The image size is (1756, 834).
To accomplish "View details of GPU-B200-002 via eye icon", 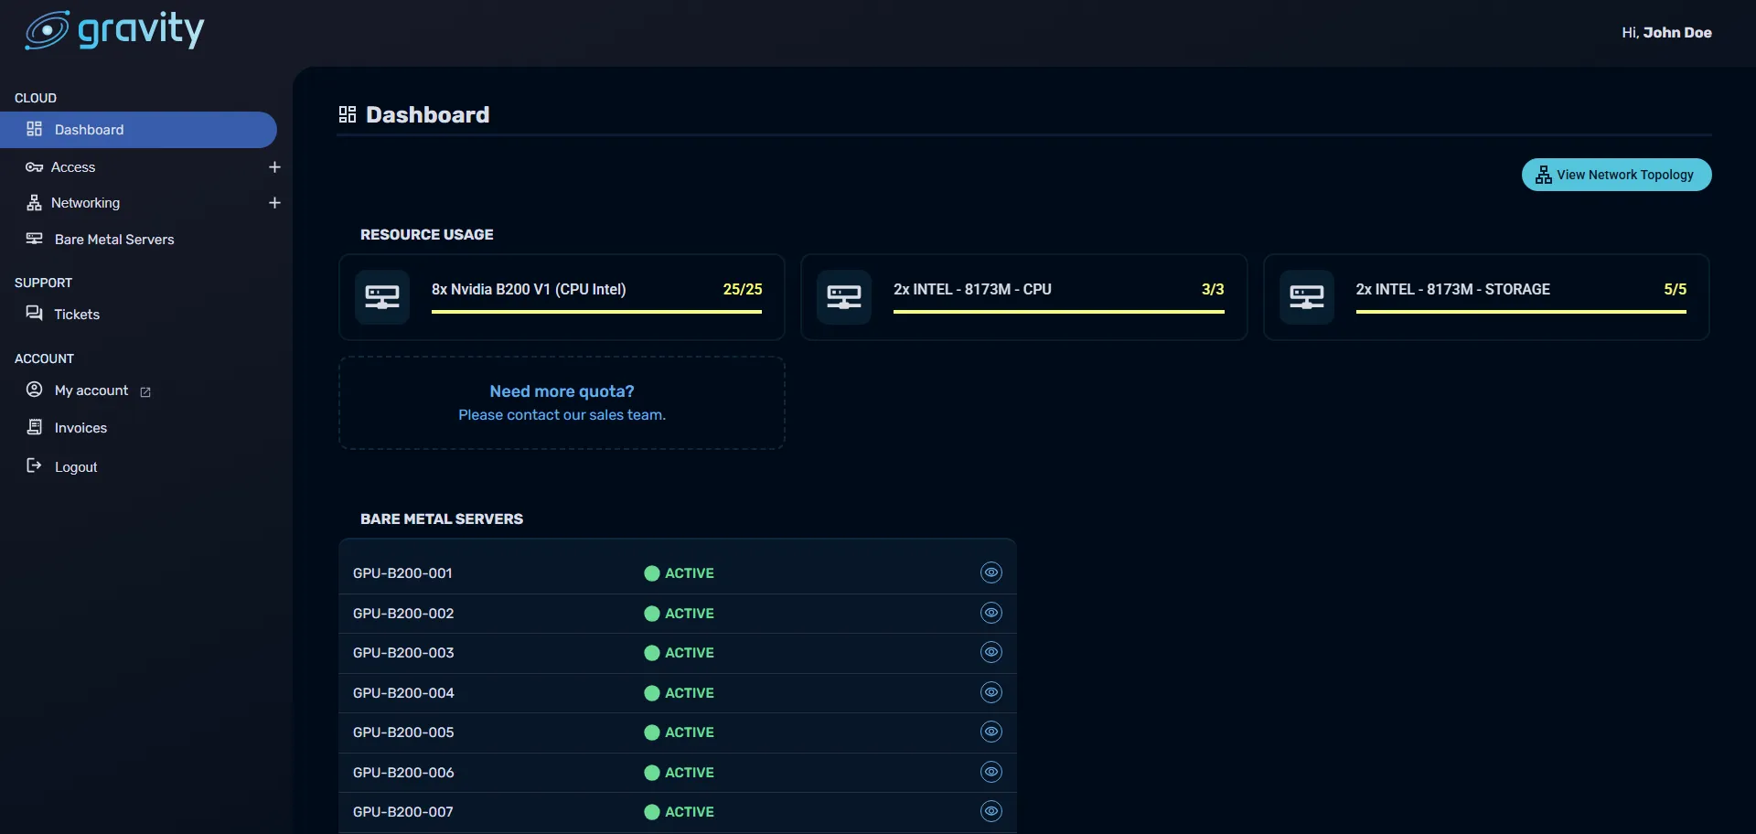I will pos(991,613).
